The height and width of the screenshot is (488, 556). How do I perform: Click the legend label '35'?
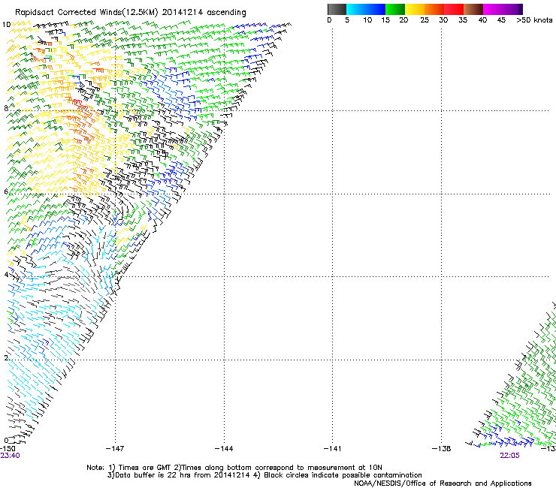(463, 20)
